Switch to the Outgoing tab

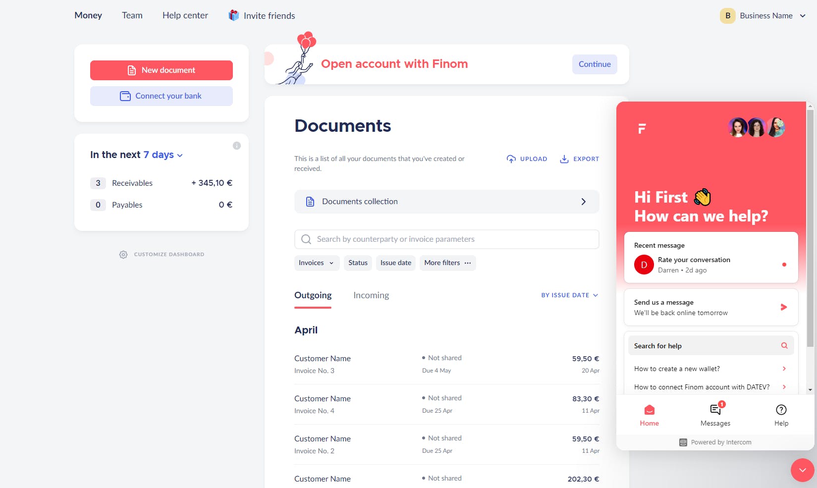point(313,295)
